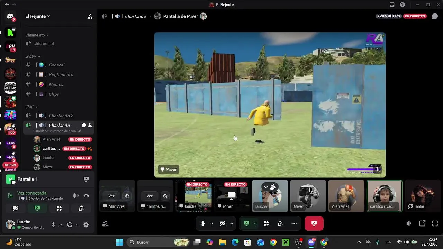443x249 pixels.
Task: Open activities icon in call control bar
Action: point(266,224)
